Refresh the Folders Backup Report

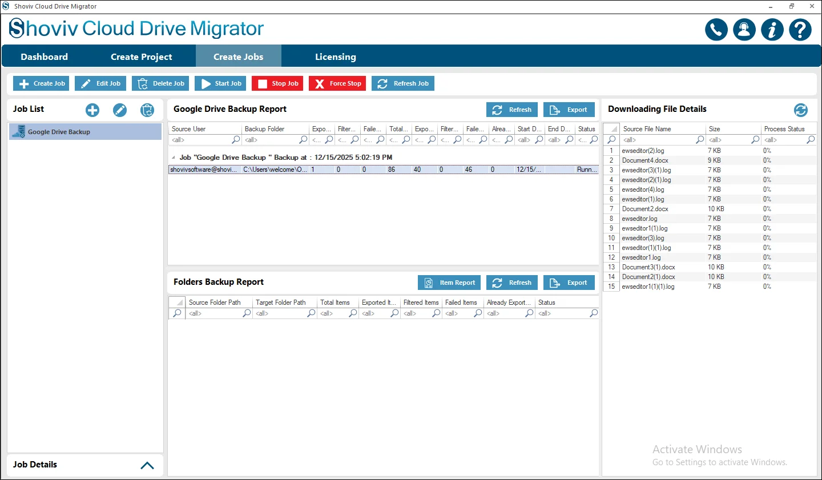point(512,283)
